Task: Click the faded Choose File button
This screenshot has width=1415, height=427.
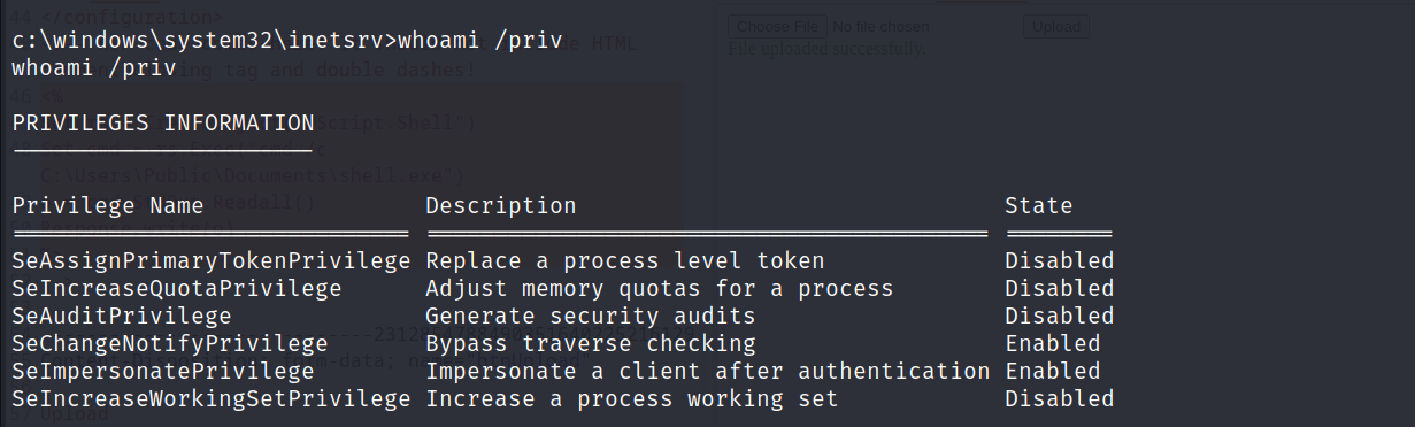Action: (x=777, y=26)
